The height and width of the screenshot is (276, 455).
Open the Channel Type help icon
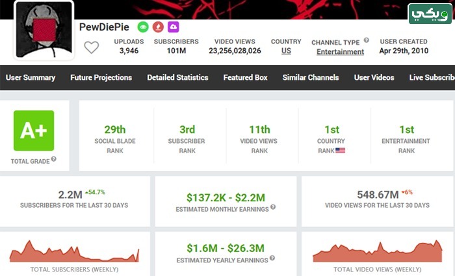pyautogui.click(x=367, y=40)
